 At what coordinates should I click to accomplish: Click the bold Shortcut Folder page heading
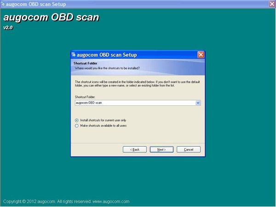click(85, 63)
